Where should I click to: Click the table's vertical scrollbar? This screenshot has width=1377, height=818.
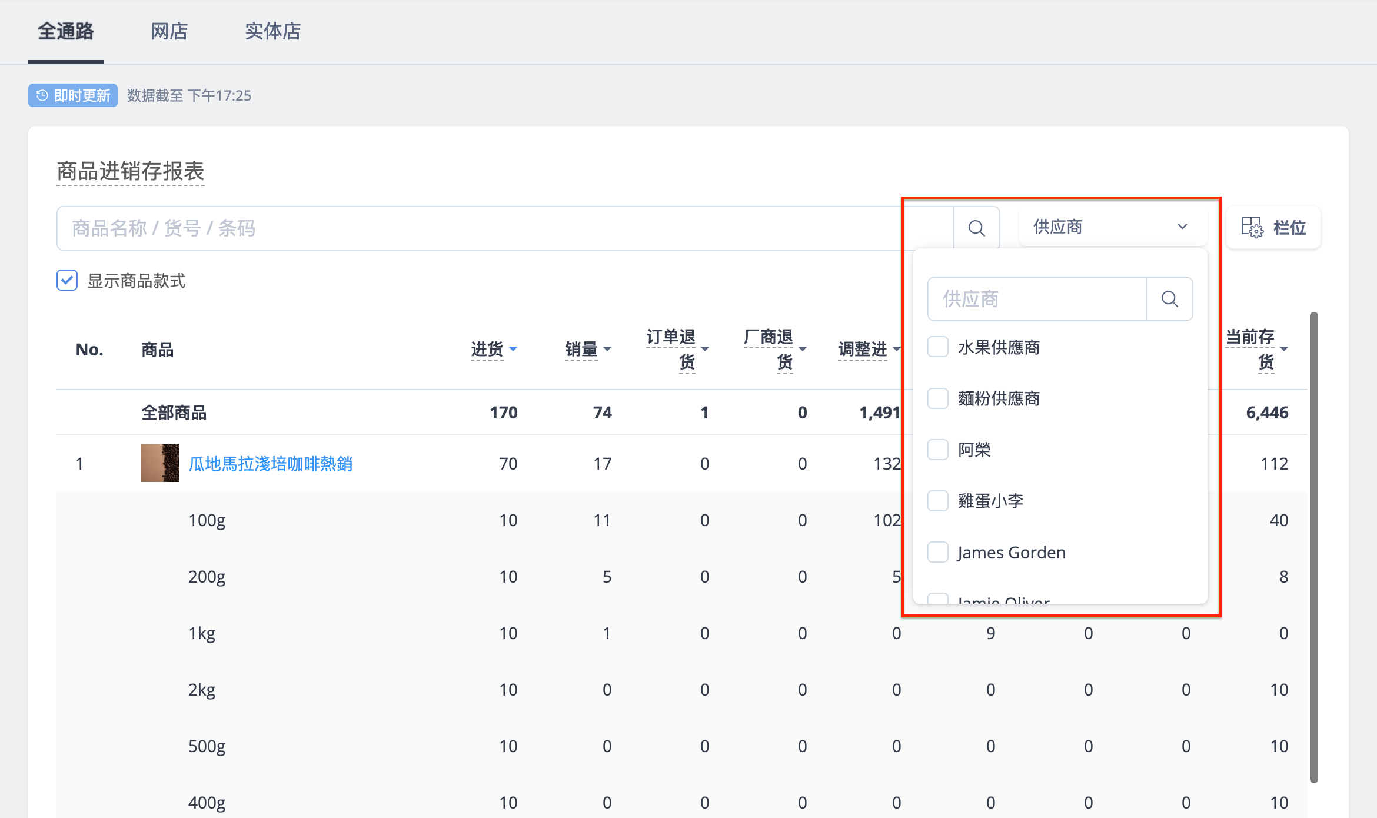(x=1314, y=547)
